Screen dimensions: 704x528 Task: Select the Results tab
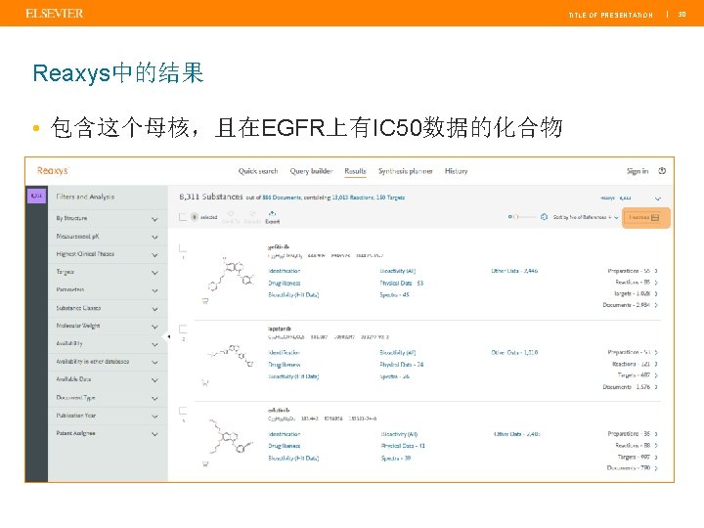tap(355, 171)
